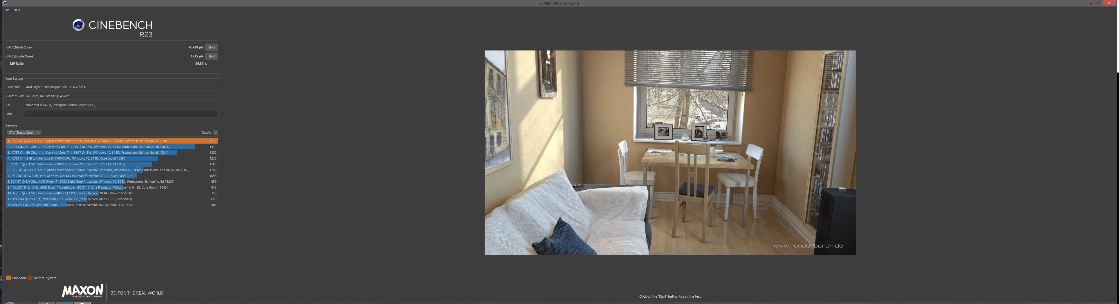Expand the ranking Details arrow
The image size is (1119, 304).
click(215, 133)
